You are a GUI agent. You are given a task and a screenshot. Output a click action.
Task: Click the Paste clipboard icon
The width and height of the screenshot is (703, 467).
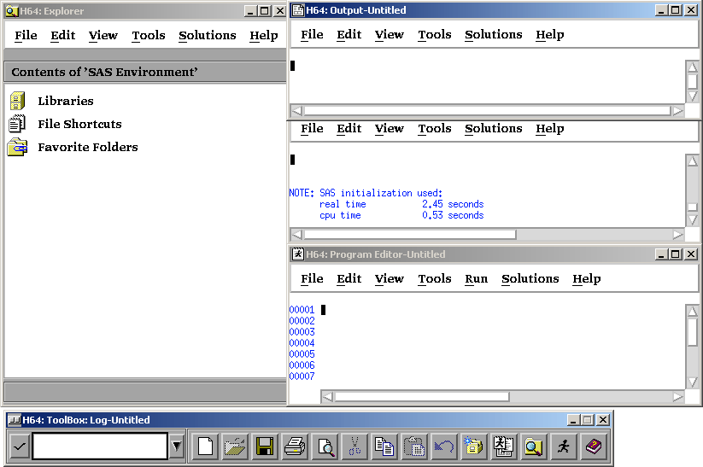pos(413,447)
